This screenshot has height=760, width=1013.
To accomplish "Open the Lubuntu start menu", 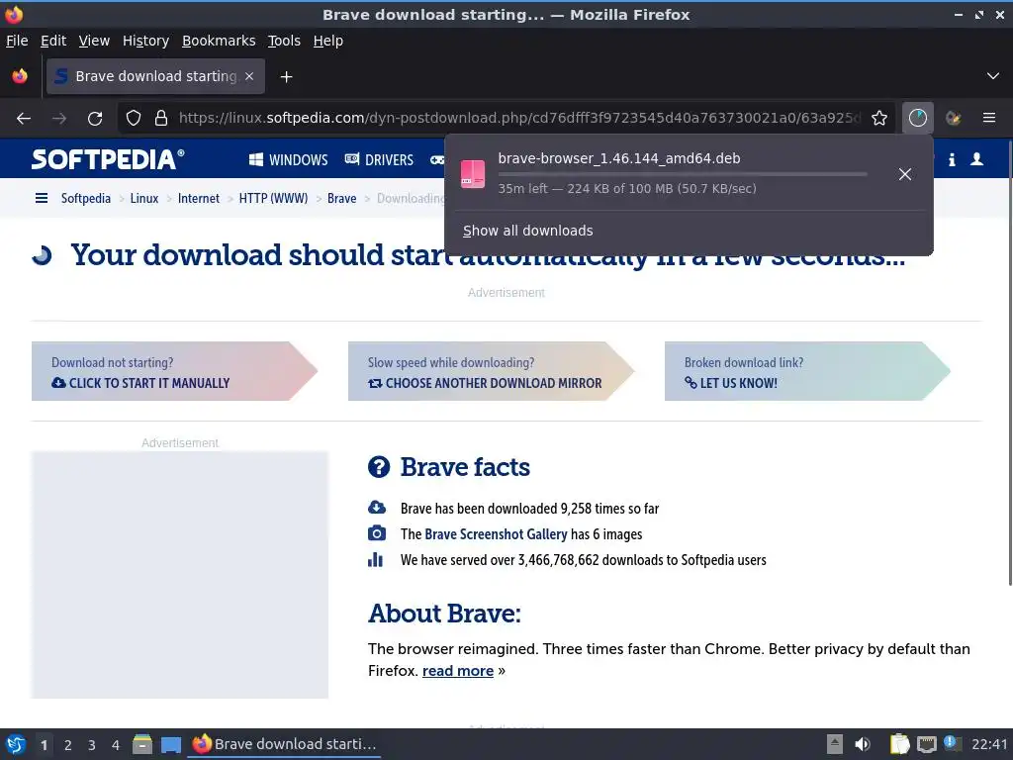I will [16, 744].
